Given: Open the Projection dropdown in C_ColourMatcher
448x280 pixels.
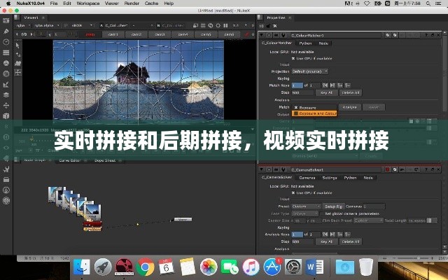Looking at the screenshot, I should click(x=311, y=71).
